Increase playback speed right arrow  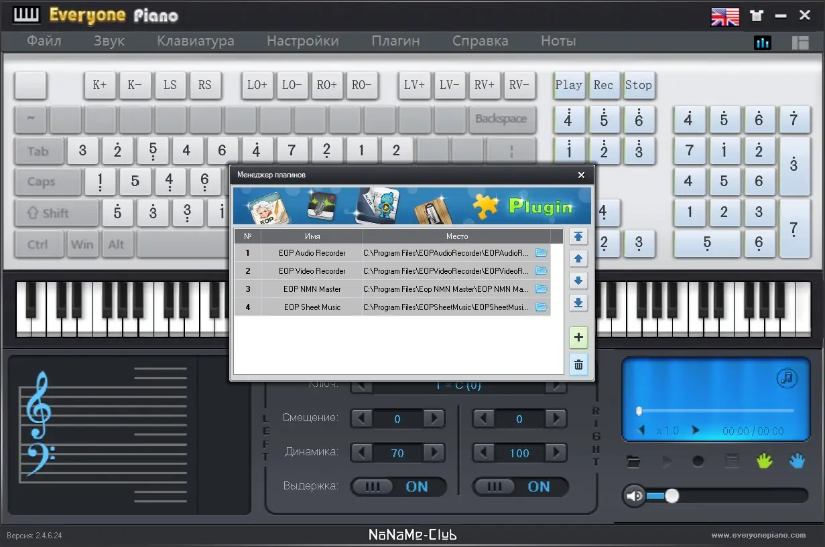pyautogui.click(x=695, y=431)
